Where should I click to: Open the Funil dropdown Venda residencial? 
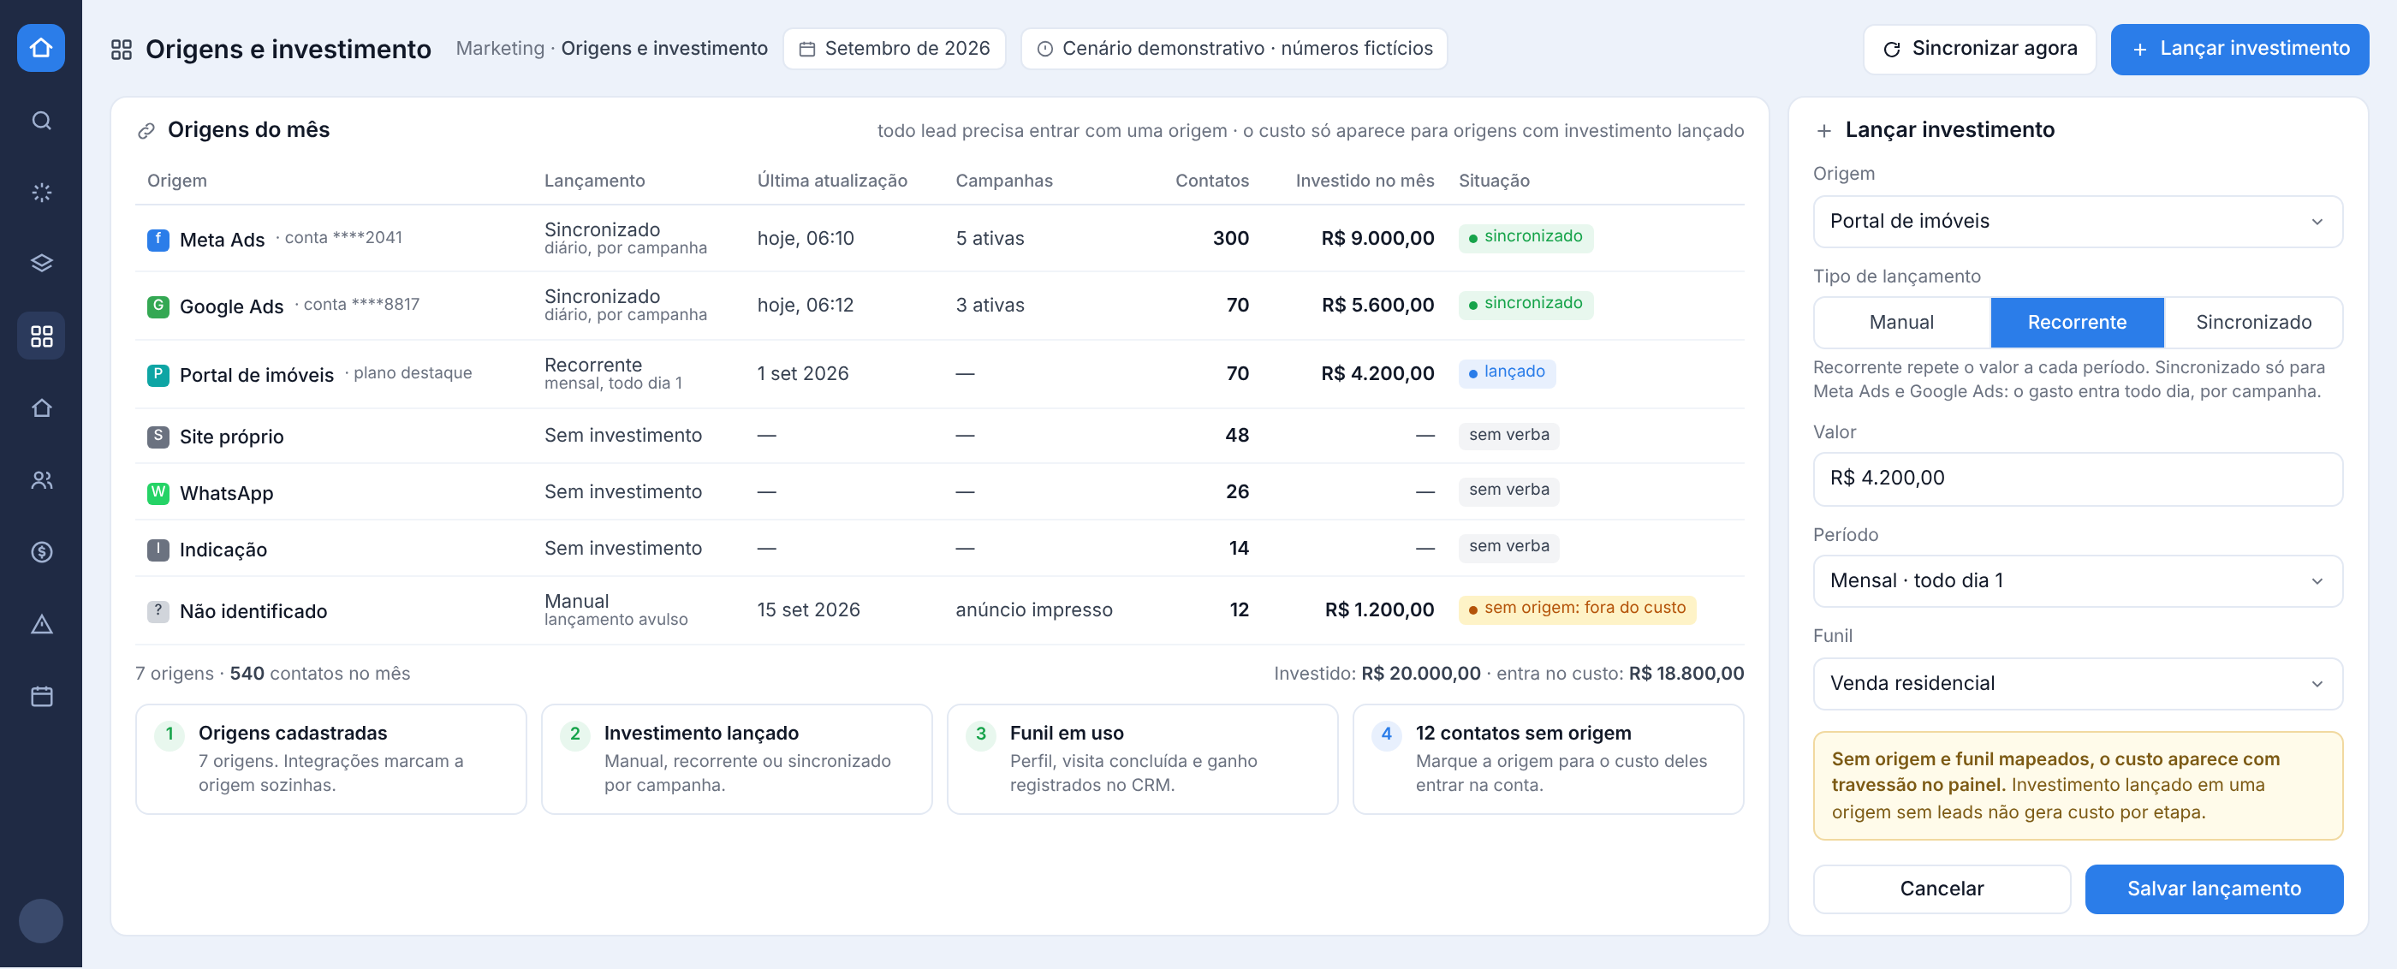click(2077, 683)
